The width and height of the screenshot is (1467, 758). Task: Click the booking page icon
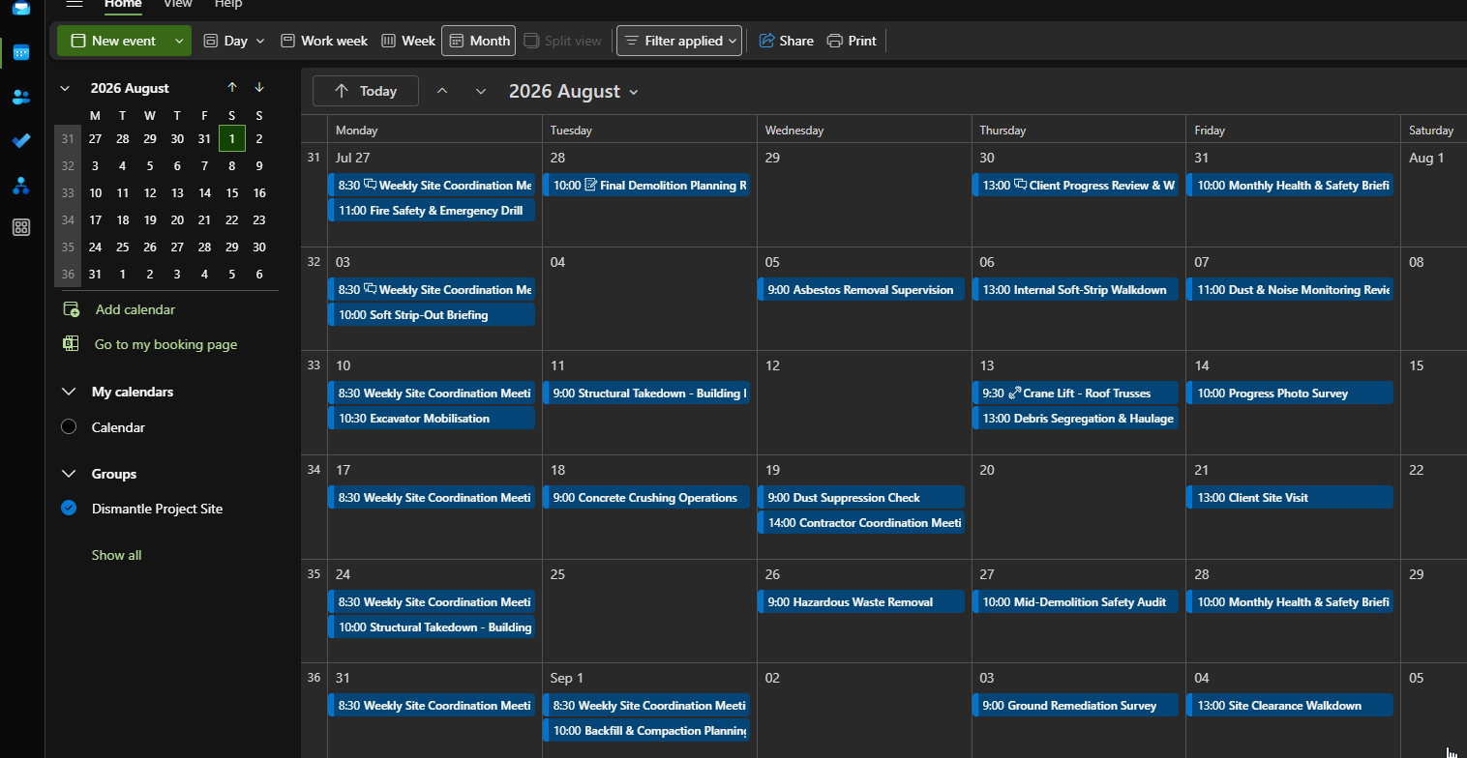click(x=71, y=344)
